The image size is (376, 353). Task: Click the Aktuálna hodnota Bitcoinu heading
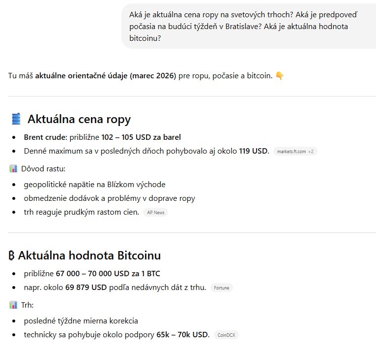pos(89,256)
